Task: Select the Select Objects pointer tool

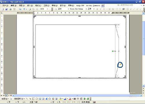Action: pos(11,99)
